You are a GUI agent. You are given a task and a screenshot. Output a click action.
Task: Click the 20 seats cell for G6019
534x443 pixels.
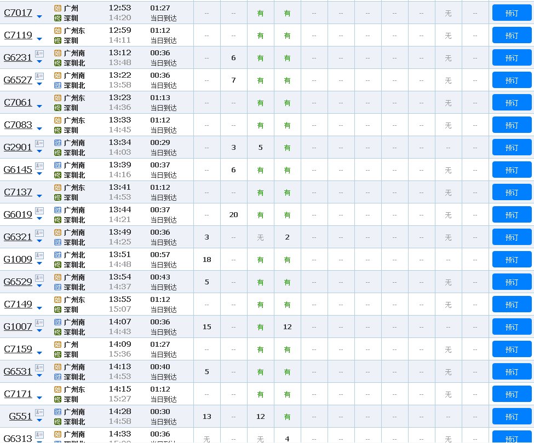(x=233, y=215)
